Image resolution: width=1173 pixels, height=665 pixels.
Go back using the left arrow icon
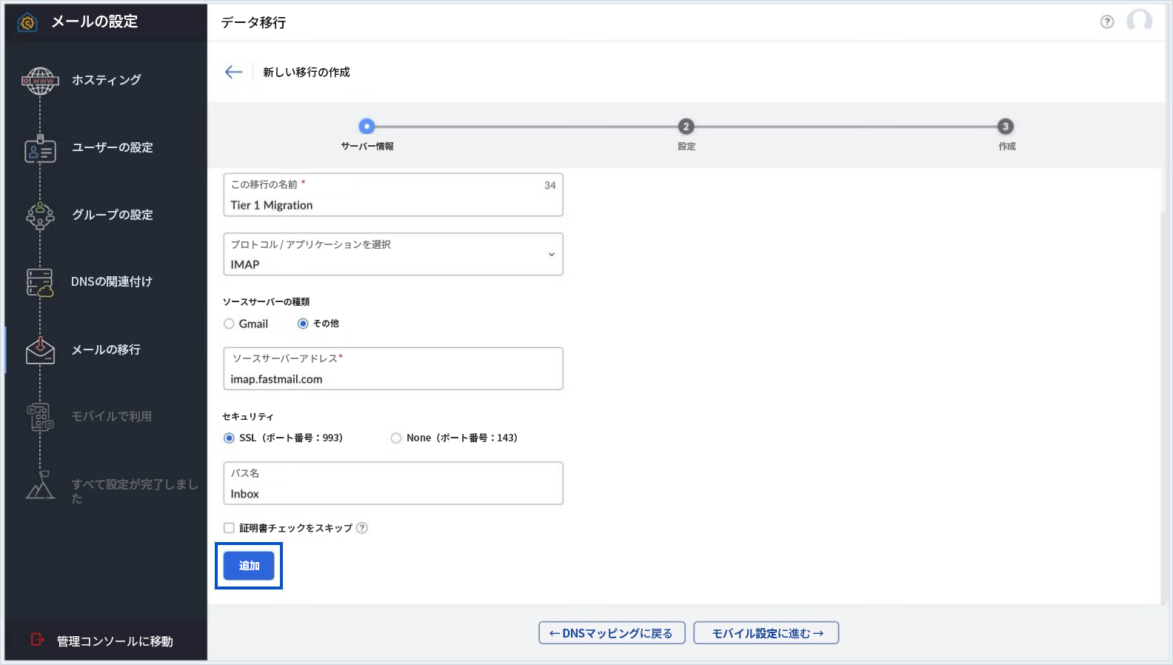click(x=233, y=72)
